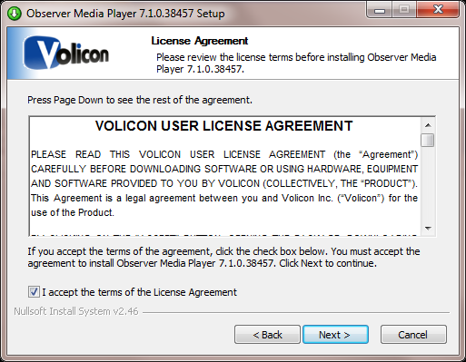
Task: Click inside the license agreement text box
Action: click(x=225, y=176)
